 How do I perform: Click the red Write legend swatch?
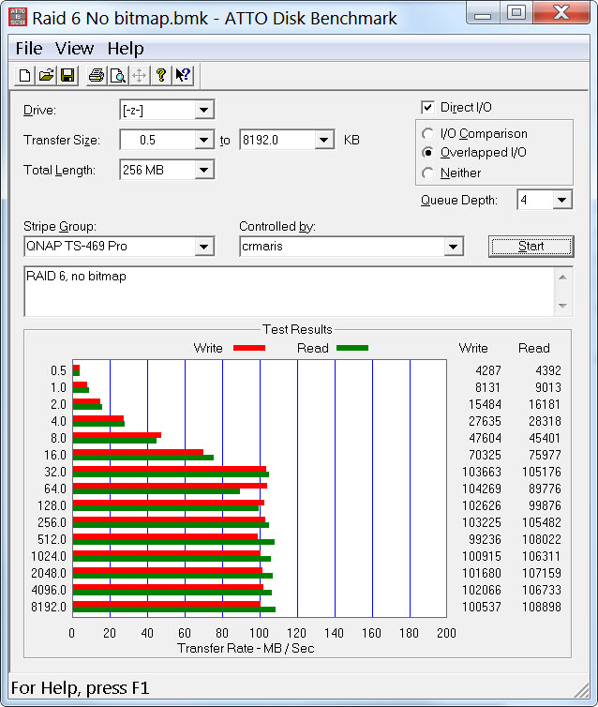point(249,348)
